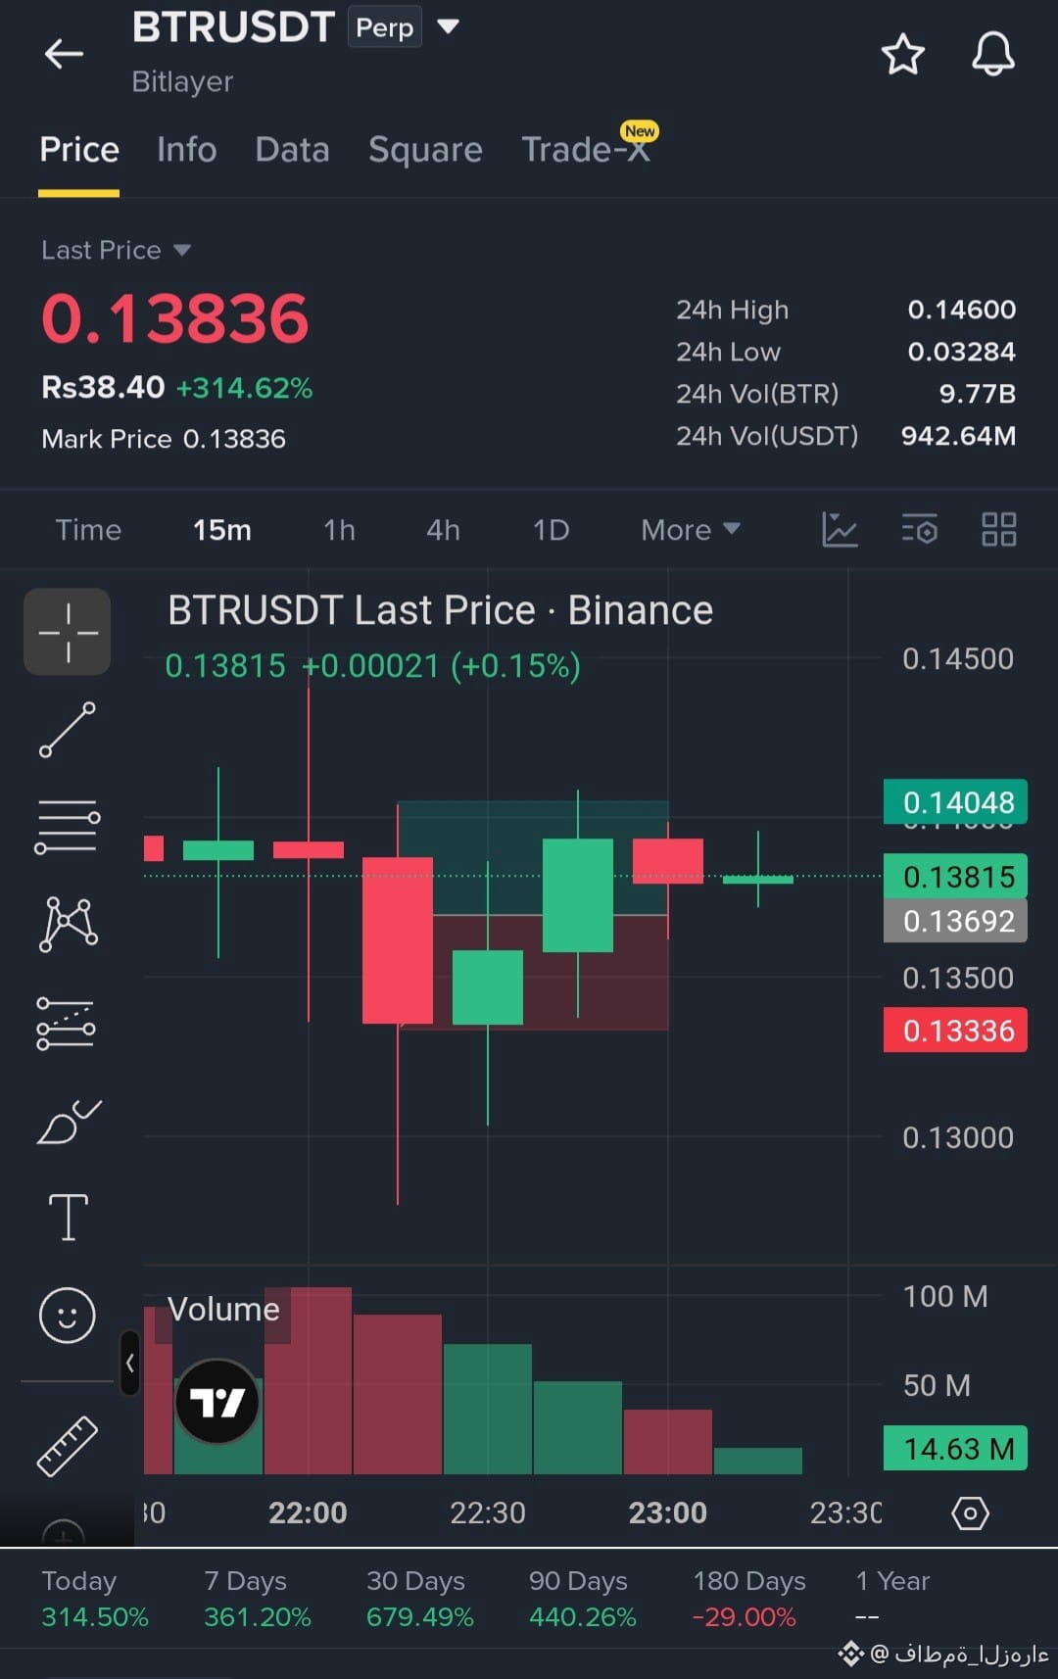Open the emoji sticker tool

[x=68, y=1315]
